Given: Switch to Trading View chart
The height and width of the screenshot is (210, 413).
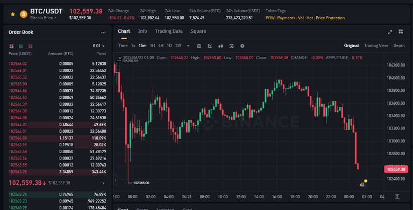Looking at the screenshot, I should 376,46.
